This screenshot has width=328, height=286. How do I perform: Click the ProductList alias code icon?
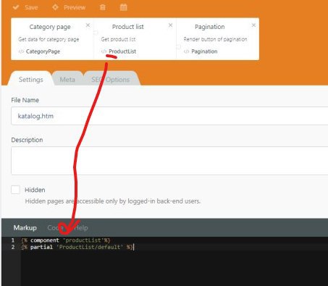[x=104, y=51]
